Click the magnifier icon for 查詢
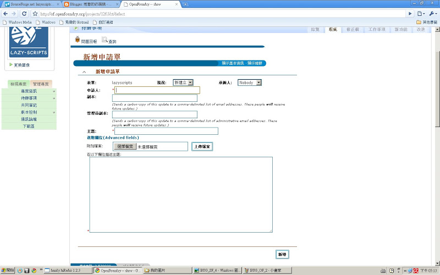This screenshot has height=275, width=440. 105,40
